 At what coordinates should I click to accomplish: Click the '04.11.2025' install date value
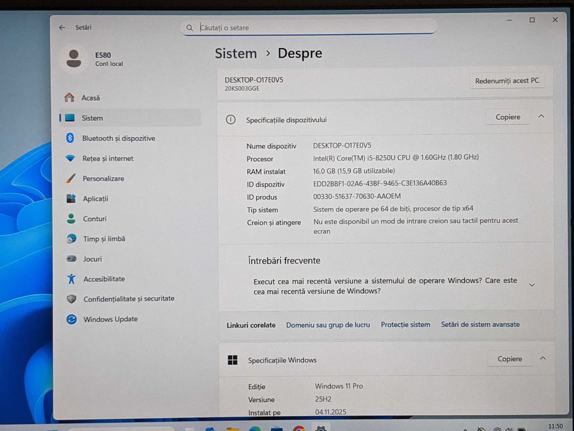pos(330,412)
